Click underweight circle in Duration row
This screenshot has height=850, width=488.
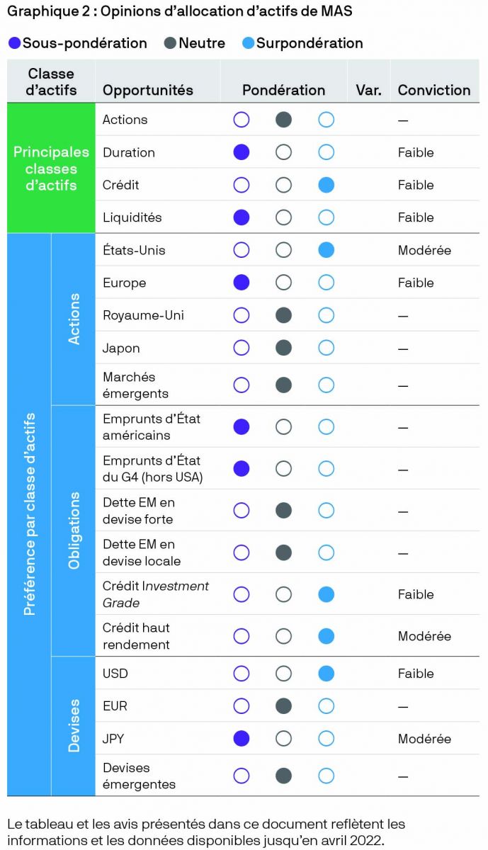(242, 152)
